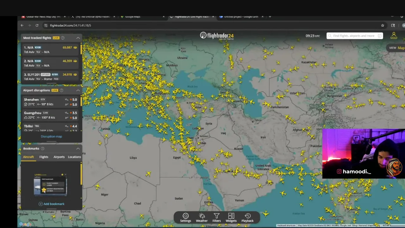Open Tbilisi airport disruption entry
Viewport: 405px width, 228px height.
pos(51,128)
